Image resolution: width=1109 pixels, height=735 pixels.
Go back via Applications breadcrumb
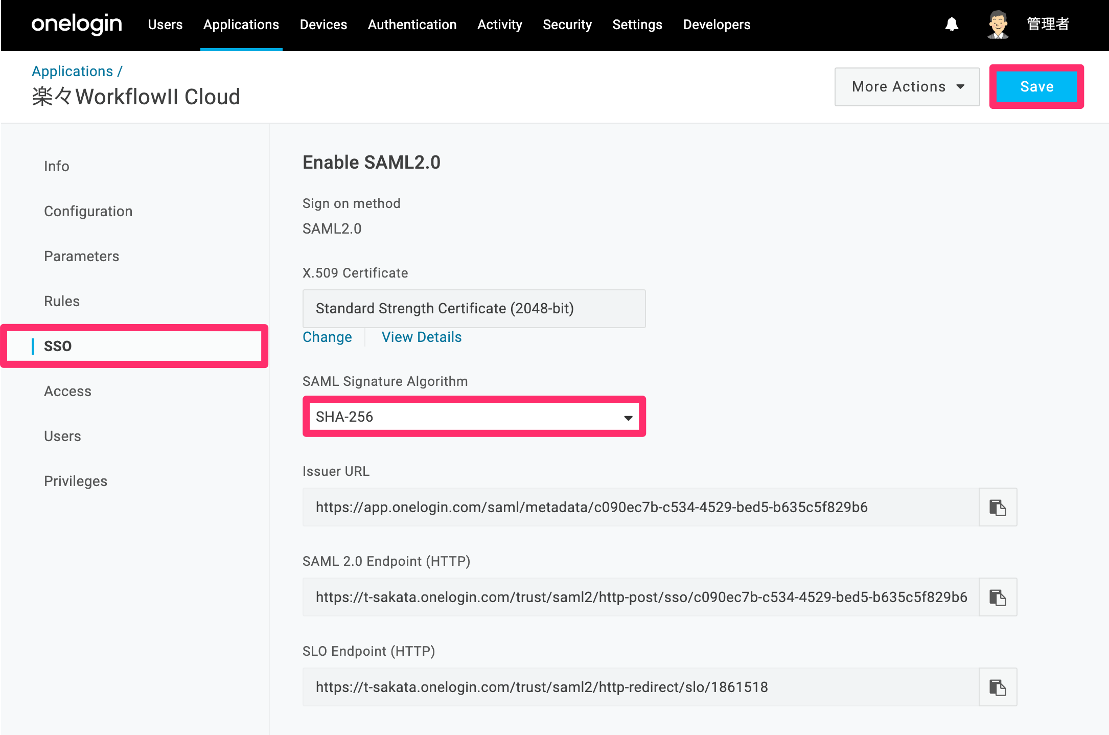pos(72,71)
